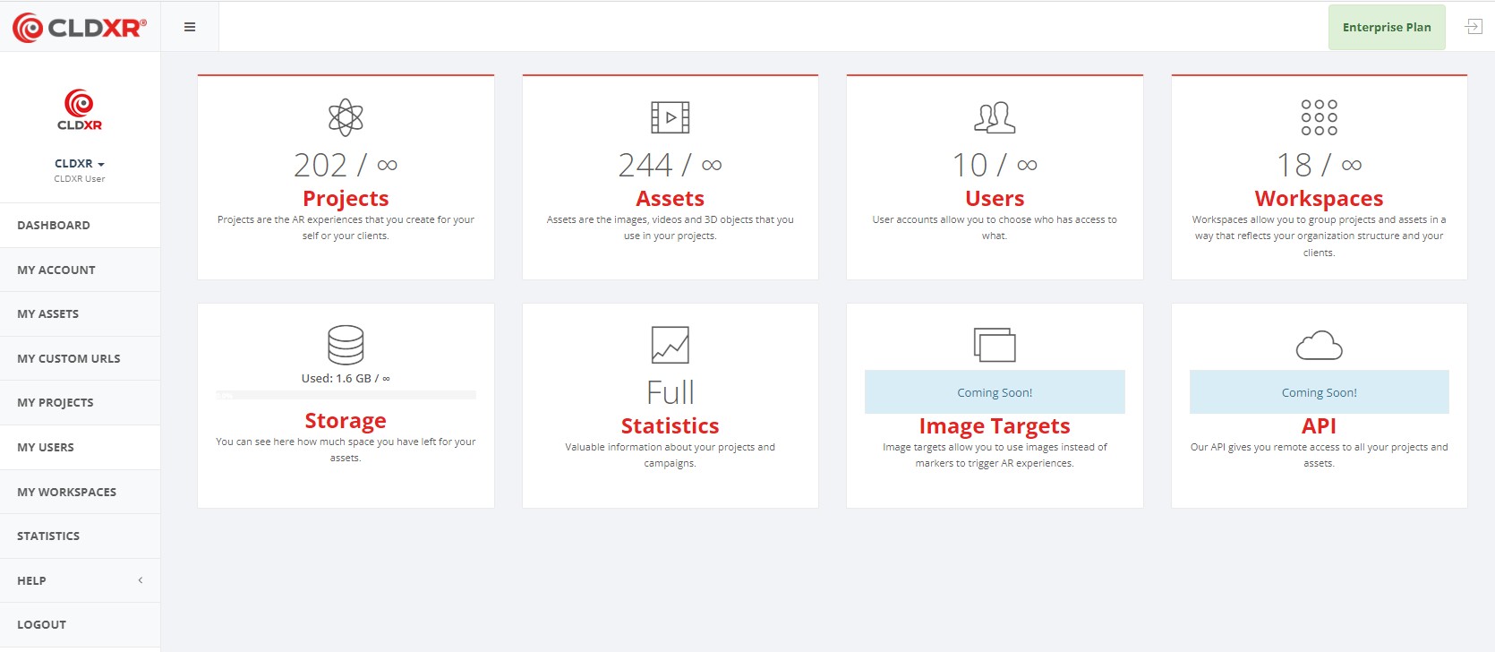Open the CLDXR user dropdown
The width and height of the screenshot is (1495, 652).
80,164
